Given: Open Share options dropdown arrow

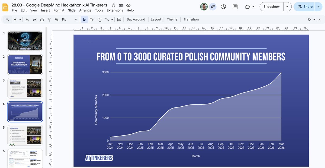Looking at the screenshot, I should [x=318, y=6].
